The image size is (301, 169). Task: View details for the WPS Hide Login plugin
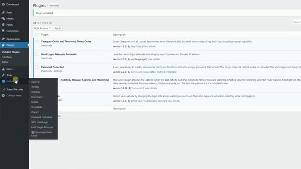click(174, 101)
